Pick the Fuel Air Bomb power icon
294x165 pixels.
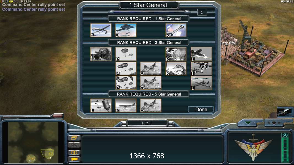[126, 106]
